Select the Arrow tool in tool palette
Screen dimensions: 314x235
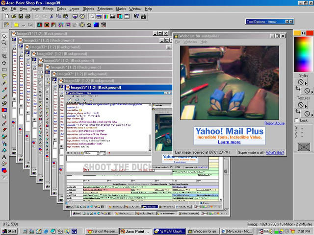pyautogui.click(x=4, y=36)
